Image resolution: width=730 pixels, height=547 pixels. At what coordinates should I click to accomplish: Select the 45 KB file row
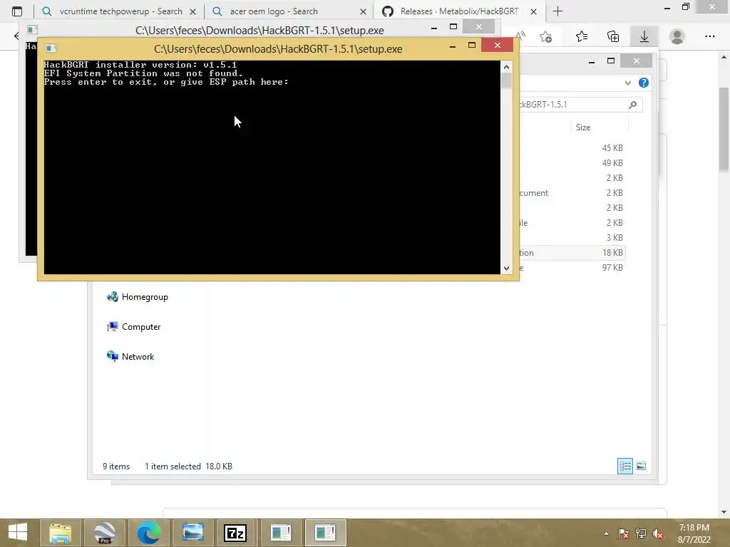click(572, 148)
